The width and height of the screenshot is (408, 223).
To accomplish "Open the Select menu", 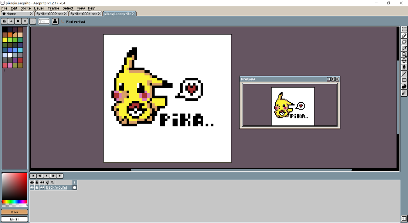I will click(x=68, y=8).
